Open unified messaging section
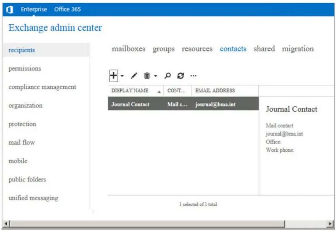Image resolution: width=336 pixels, height=231 pixels. tap(33, 198)
